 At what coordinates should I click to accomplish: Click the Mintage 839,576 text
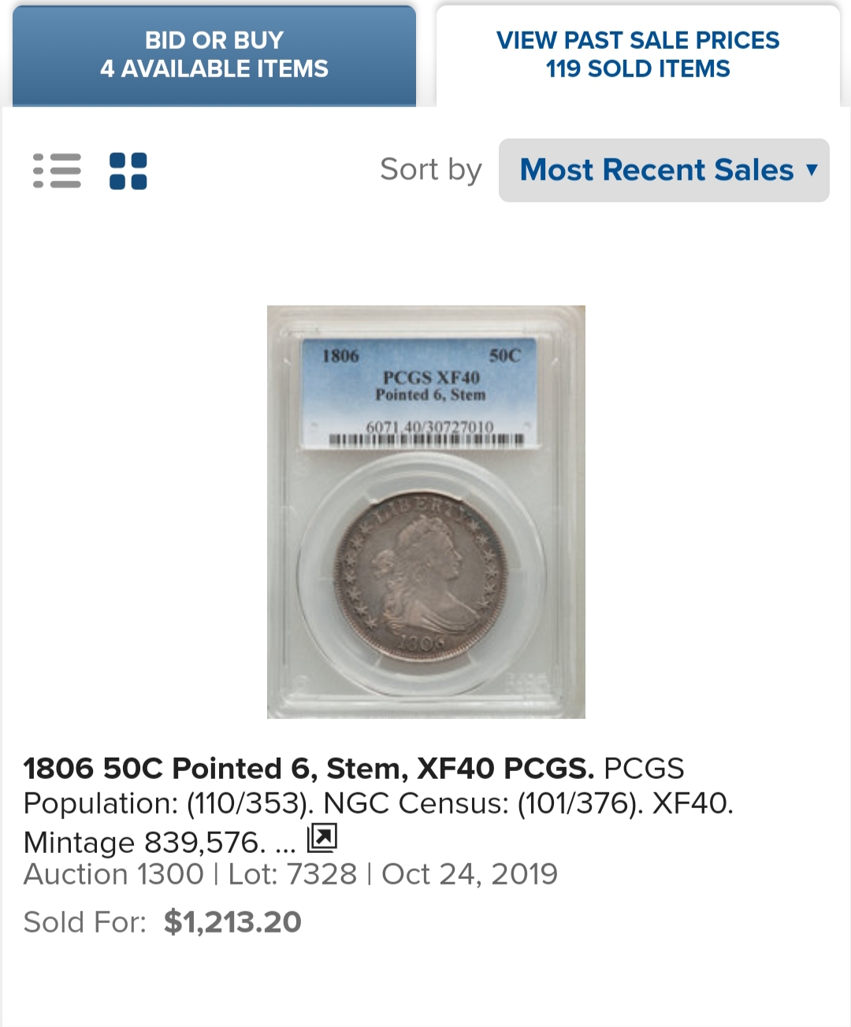[144, 843]
